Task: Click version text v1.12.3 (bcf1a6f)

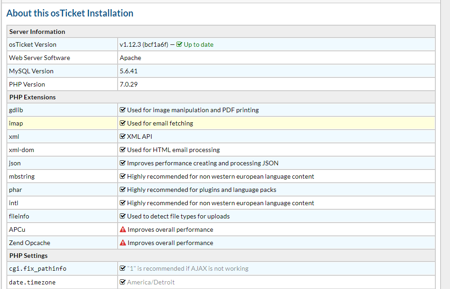Action: 144,44
